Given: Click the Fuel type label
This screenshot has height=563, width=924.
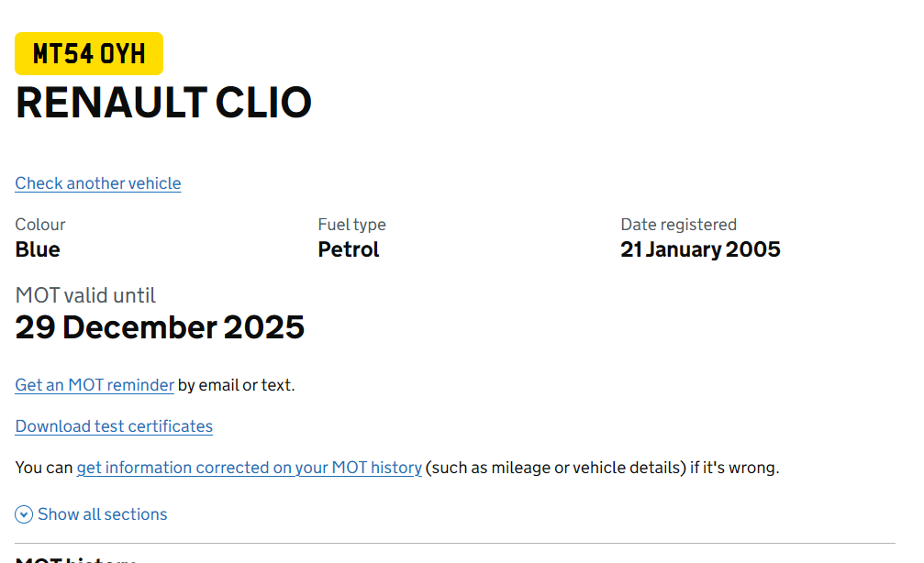Looking at the screenshot, I should coord(351,225).
